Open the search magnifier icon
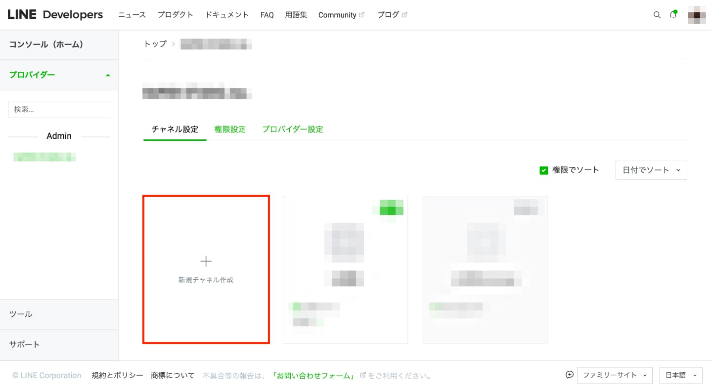The height and width of the screenshot is (390, 712). tap(657, 15)
